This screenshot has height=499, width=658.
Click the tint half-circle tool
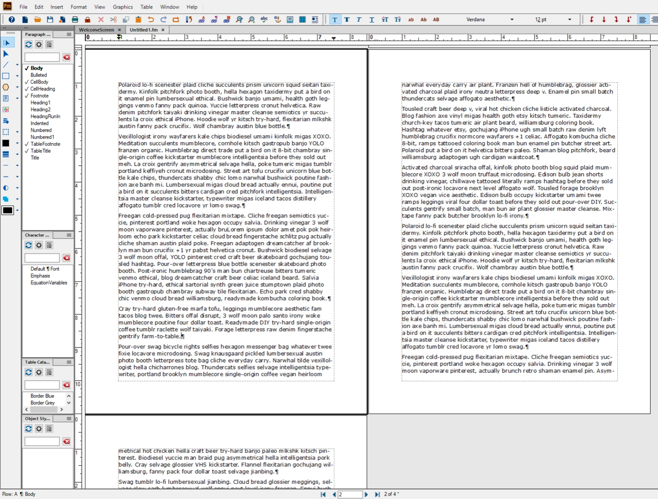(x=6, y=188)
